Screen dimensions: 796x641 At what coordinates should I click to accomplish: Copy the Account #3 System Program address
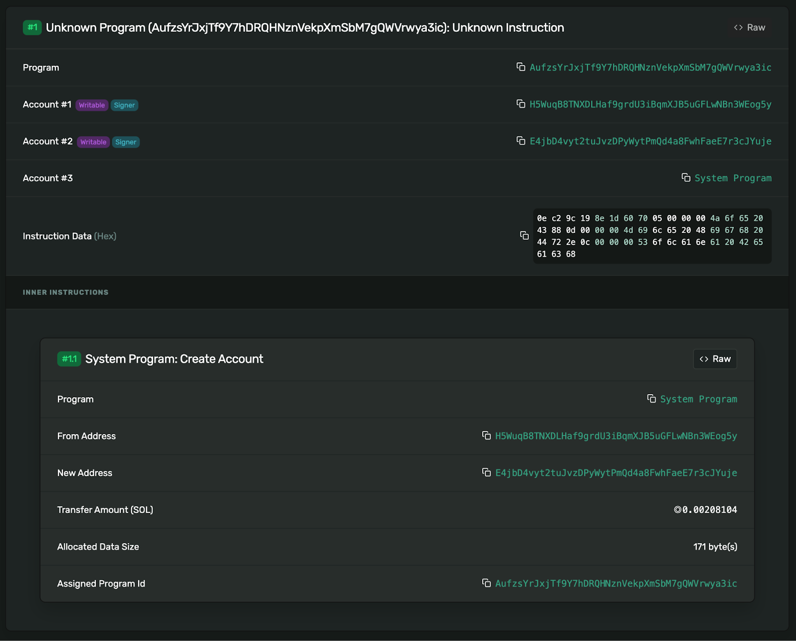[686, 178]
